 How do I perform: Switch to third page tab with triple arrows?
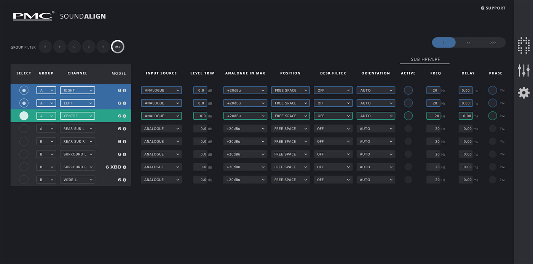coord(493,43)
